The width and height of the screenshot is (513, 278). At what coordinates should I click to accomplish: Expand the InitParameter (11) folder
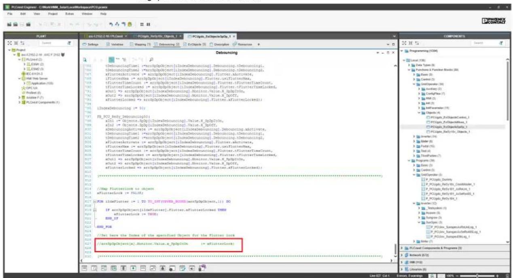(x=419, y=108)
